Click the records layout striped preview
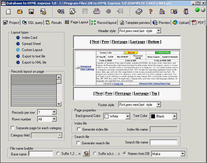The width and height of the screenshot is (207, 163). [34, 91]
